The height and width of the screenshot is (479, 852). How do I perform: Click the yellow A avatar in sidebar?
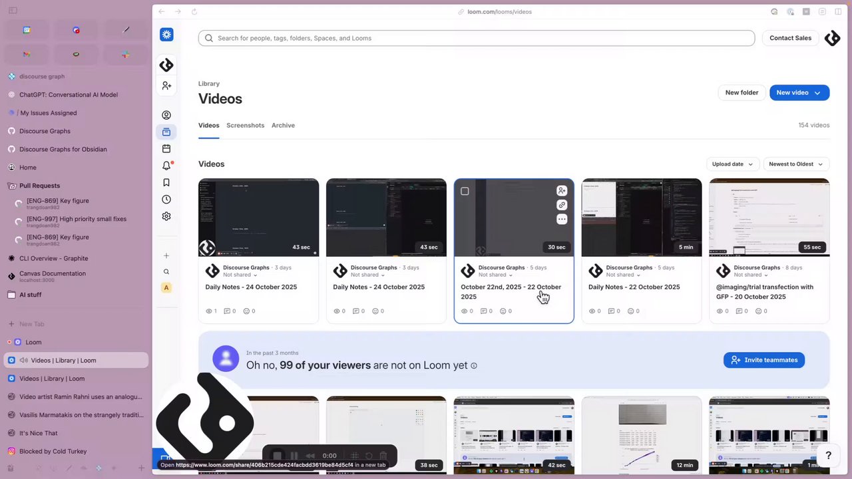coord(166,287)
